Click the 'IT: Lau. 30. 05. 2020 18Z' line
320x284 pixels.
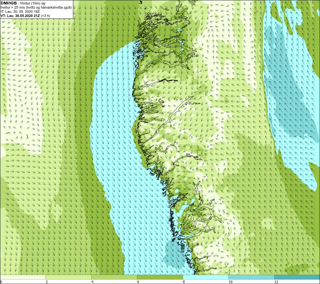pos(20,12)
